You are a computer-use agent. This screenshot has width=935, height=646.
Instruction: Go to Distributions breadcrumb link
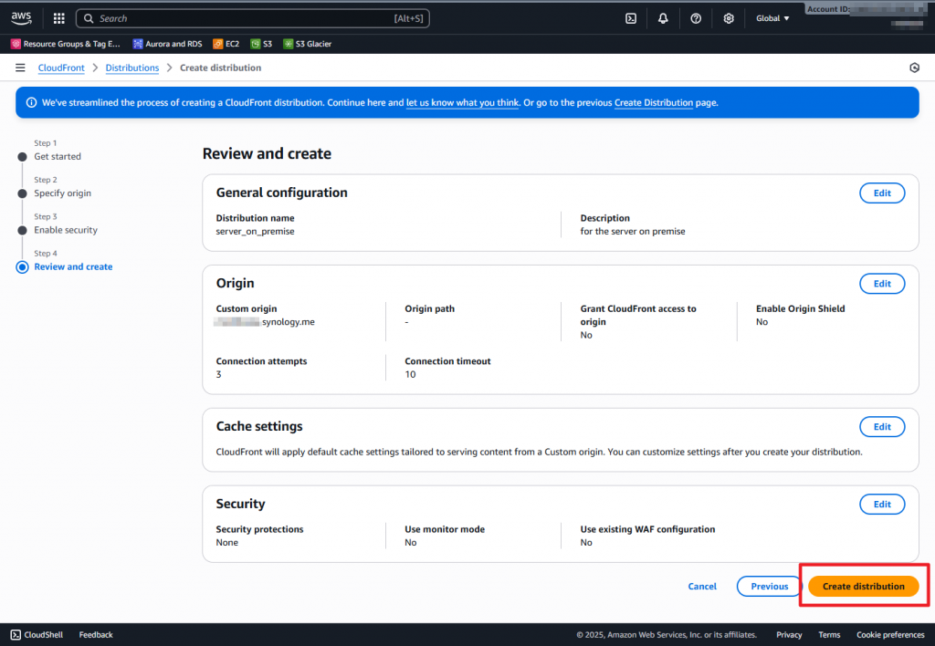point(132,68)
